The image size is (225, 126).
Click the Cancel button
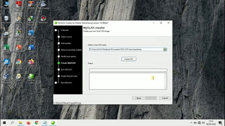click(165, 98)
